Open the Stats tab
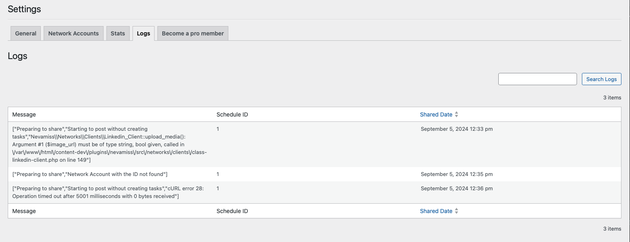The width and height of the screenshot is (630, 242). tap(118, 33)
